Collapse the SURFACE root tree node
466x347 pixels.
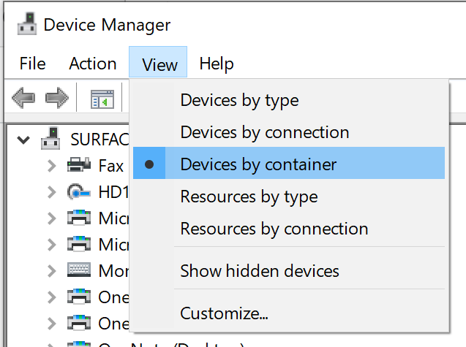coord(23,140)
